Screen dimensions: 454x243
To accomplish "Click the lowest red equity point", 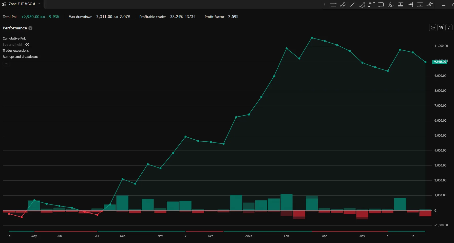I will click(22, 217).
